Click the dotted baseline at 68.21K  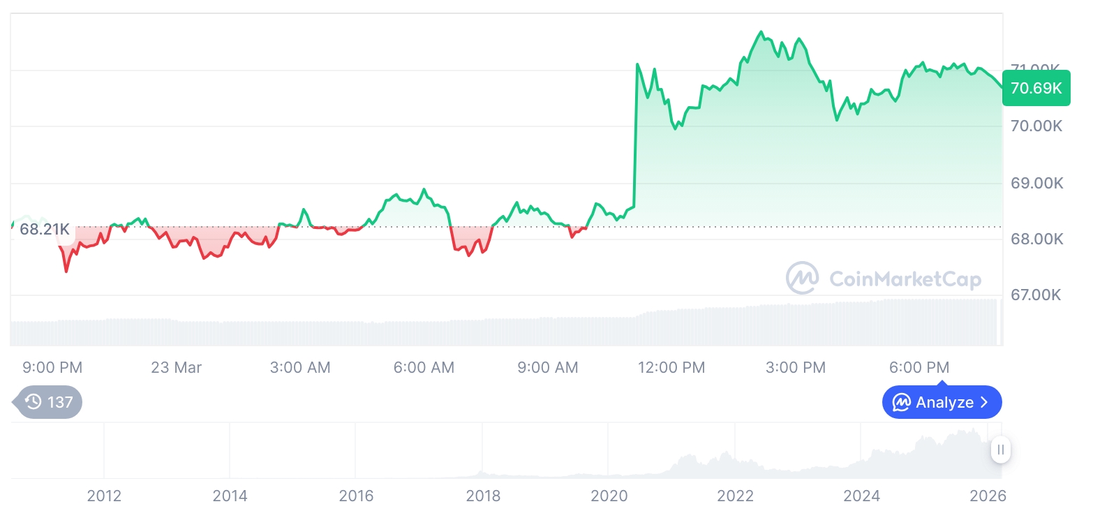coord(419,228)
